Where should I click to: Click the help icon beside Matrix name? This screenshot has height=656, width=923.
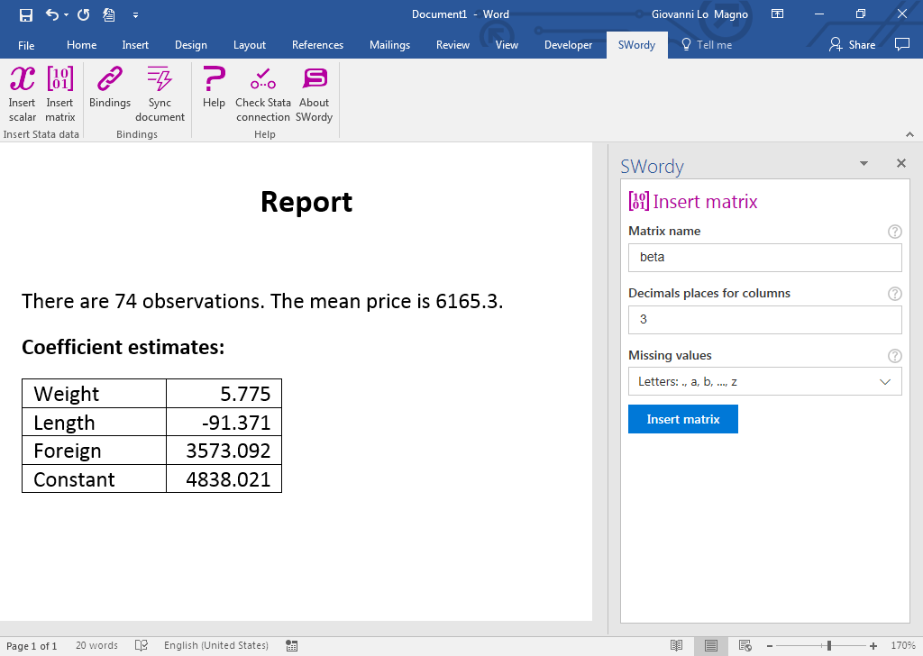point(894,232)
